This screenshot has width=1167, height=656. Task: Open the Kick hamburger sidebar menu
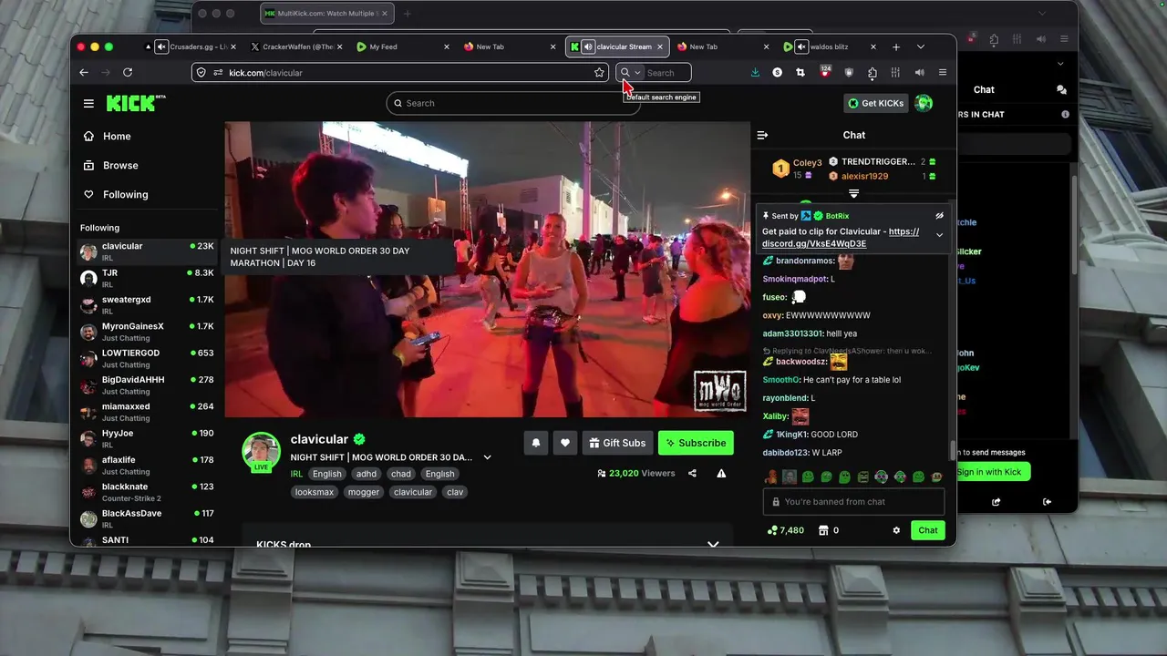[88, 103]
